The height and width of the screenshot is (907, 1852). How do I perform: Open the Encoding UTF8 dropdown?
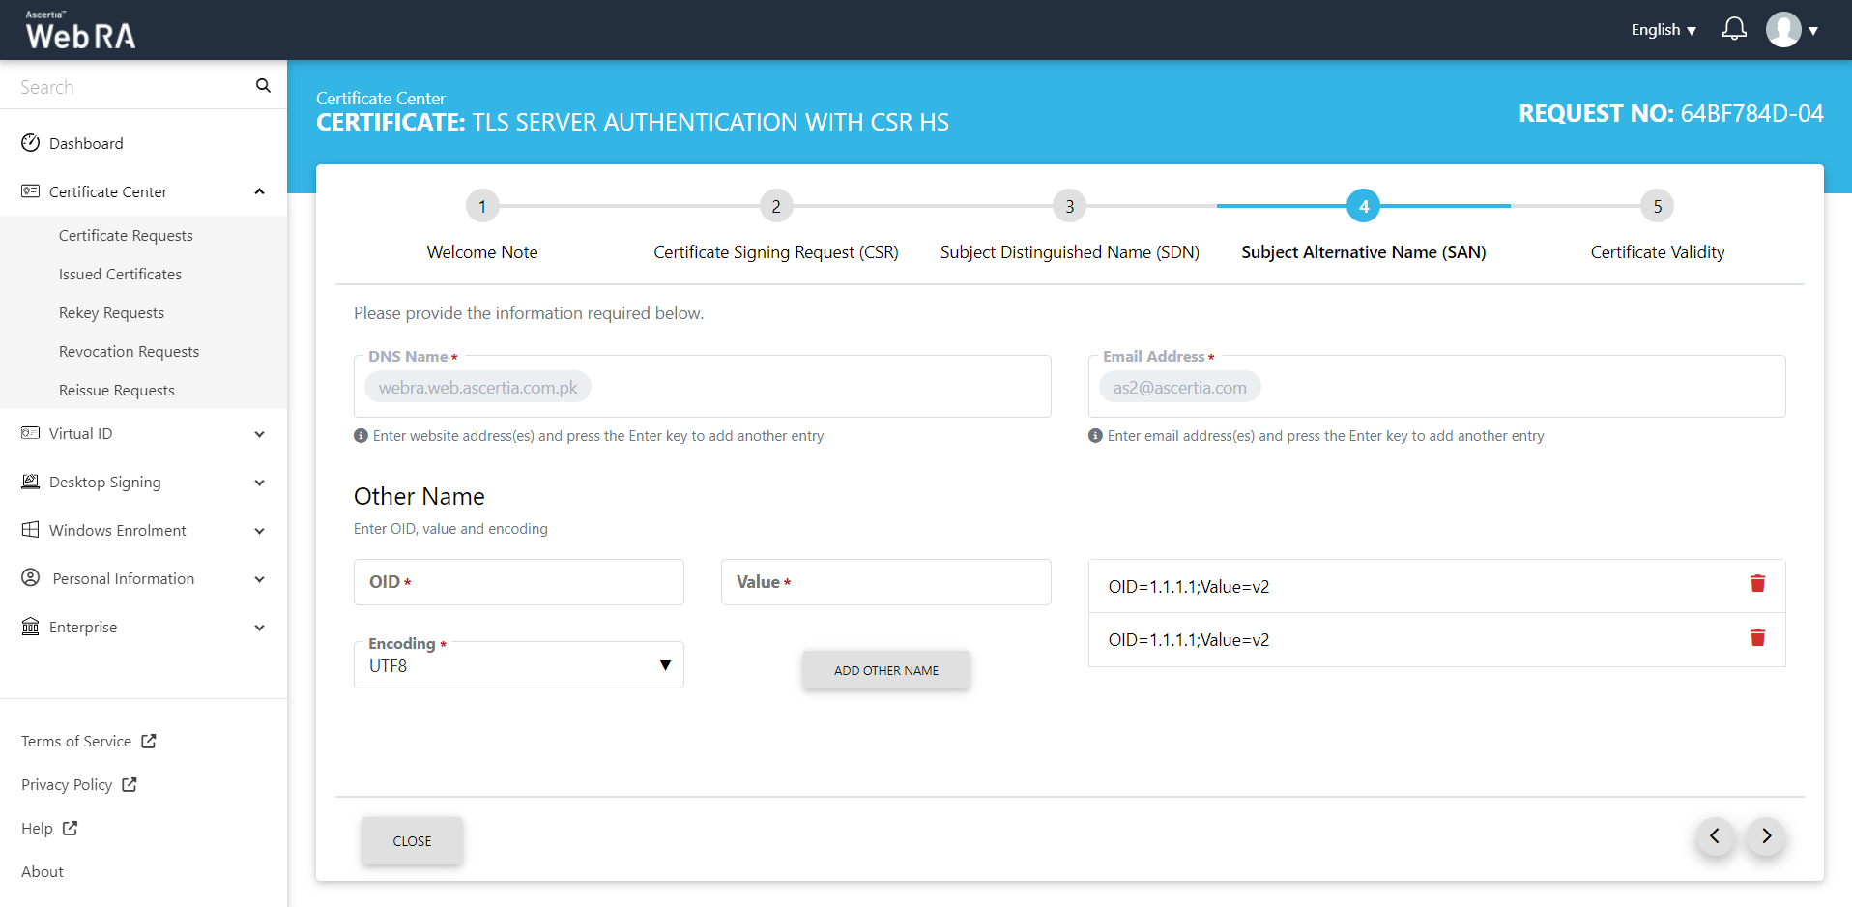tap(519, 665)
